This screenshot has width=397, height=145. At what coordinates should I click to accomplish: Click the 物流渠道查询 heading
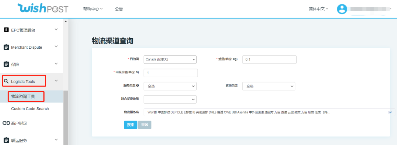pyautogui.click(x=113, y=41)
